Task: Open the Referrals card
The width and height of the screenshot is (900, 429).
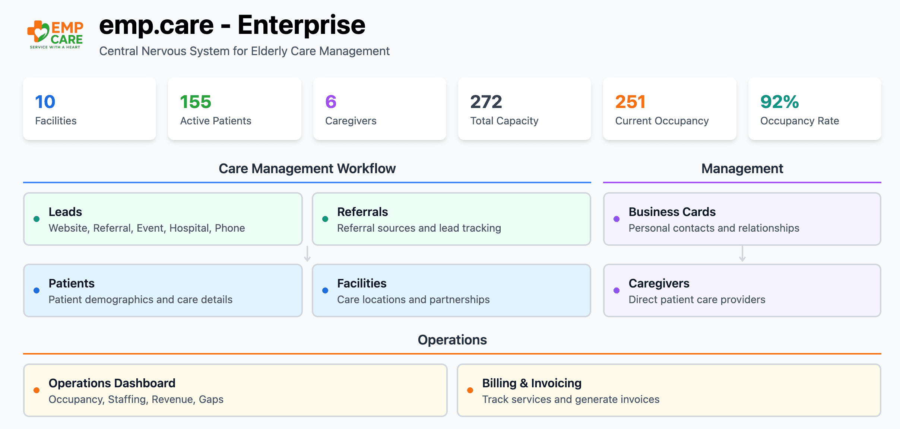Action: [452, 219]
